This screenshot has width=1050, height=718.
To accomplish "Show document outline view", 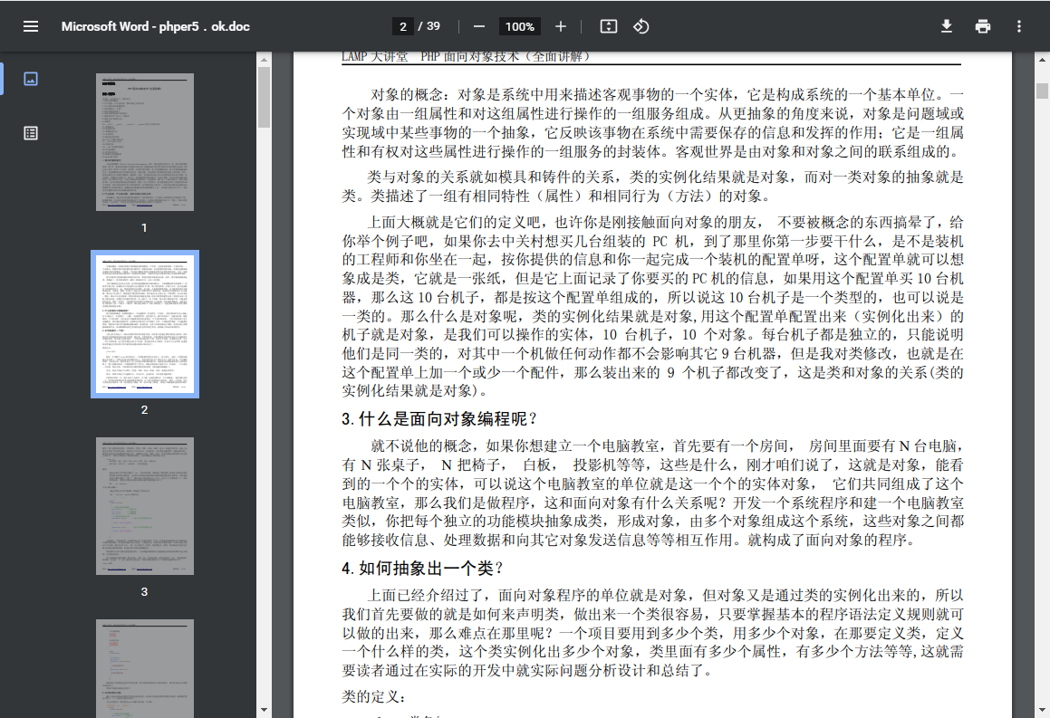I will click(31, 133).
